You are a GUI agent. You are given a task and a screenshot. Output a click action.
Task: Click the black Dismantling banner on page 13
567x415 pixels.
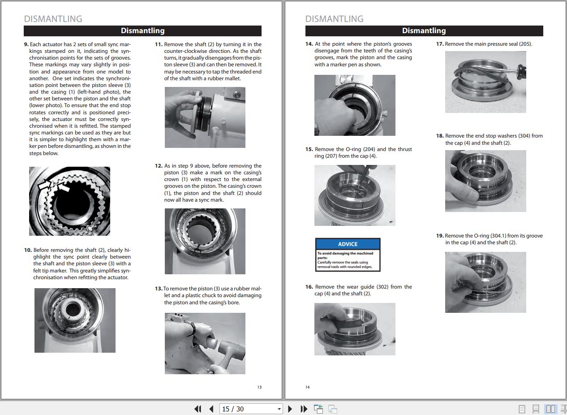click(142, 30)
